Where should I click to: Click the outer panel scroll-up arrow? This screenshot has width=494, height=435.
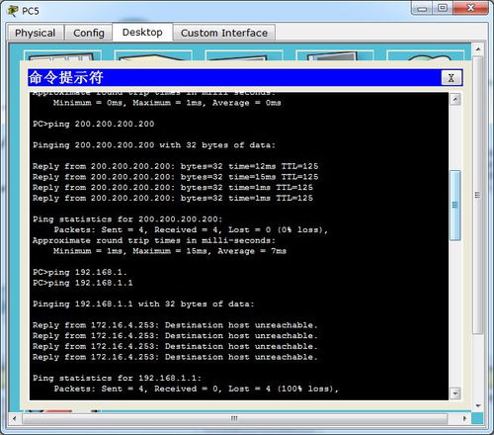(478, 49)
